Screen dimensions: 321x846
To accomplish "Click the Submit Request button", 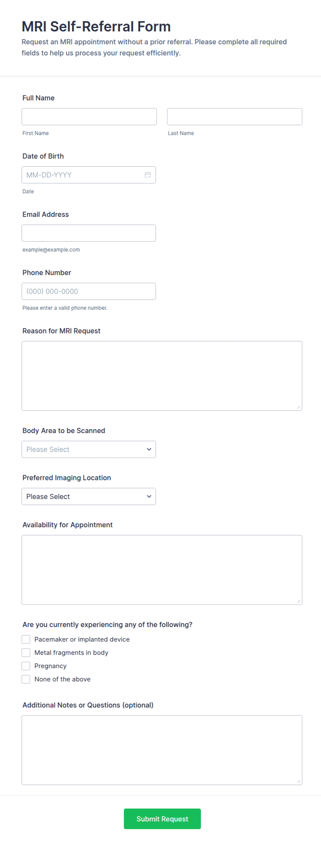I will coord(162,819).
